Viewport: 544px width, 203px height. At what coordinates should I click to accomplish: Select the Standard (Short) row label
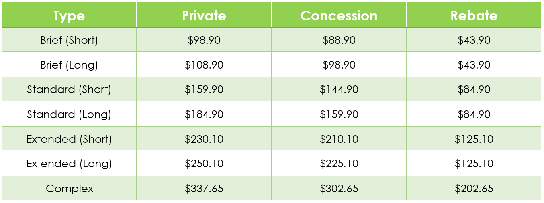click(69, 89)
